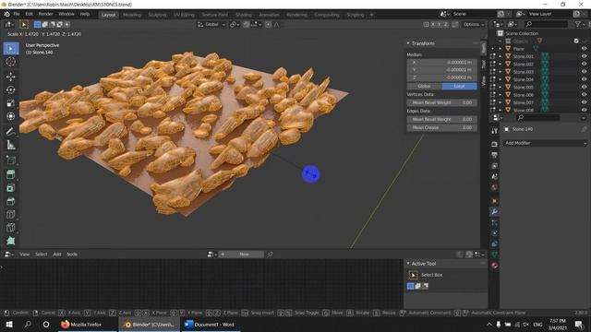The height and width of the screenshot is (332, 591).
Task: Select the Loop Cut tool
Action: pyautogui.click(x=11, y=215)
